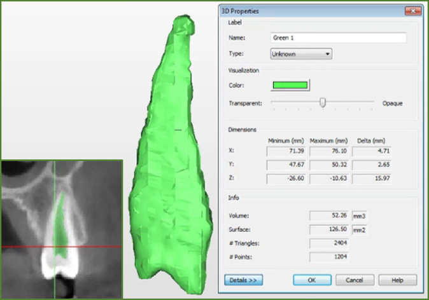
Task: Select the # Points value 1204
Action: click(x=329, y=257)
